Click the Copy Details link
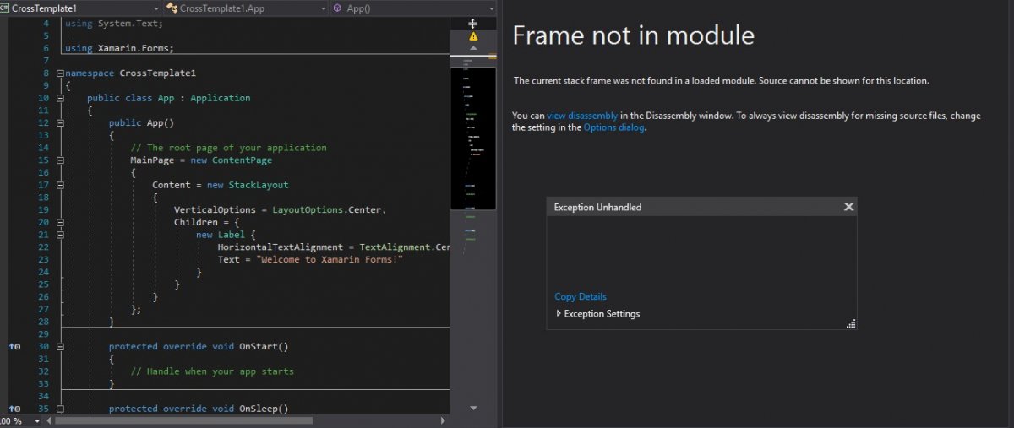The image size is (1014, 428). (580, 296)
